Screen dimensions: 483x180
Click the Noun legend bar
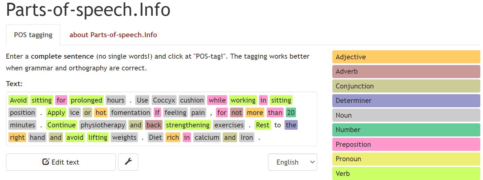point(406,115)
